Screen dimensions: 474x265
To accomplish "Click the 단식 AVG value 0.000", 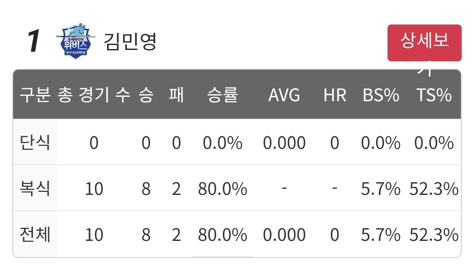I will pyautogui.click(x=284, y=143).
